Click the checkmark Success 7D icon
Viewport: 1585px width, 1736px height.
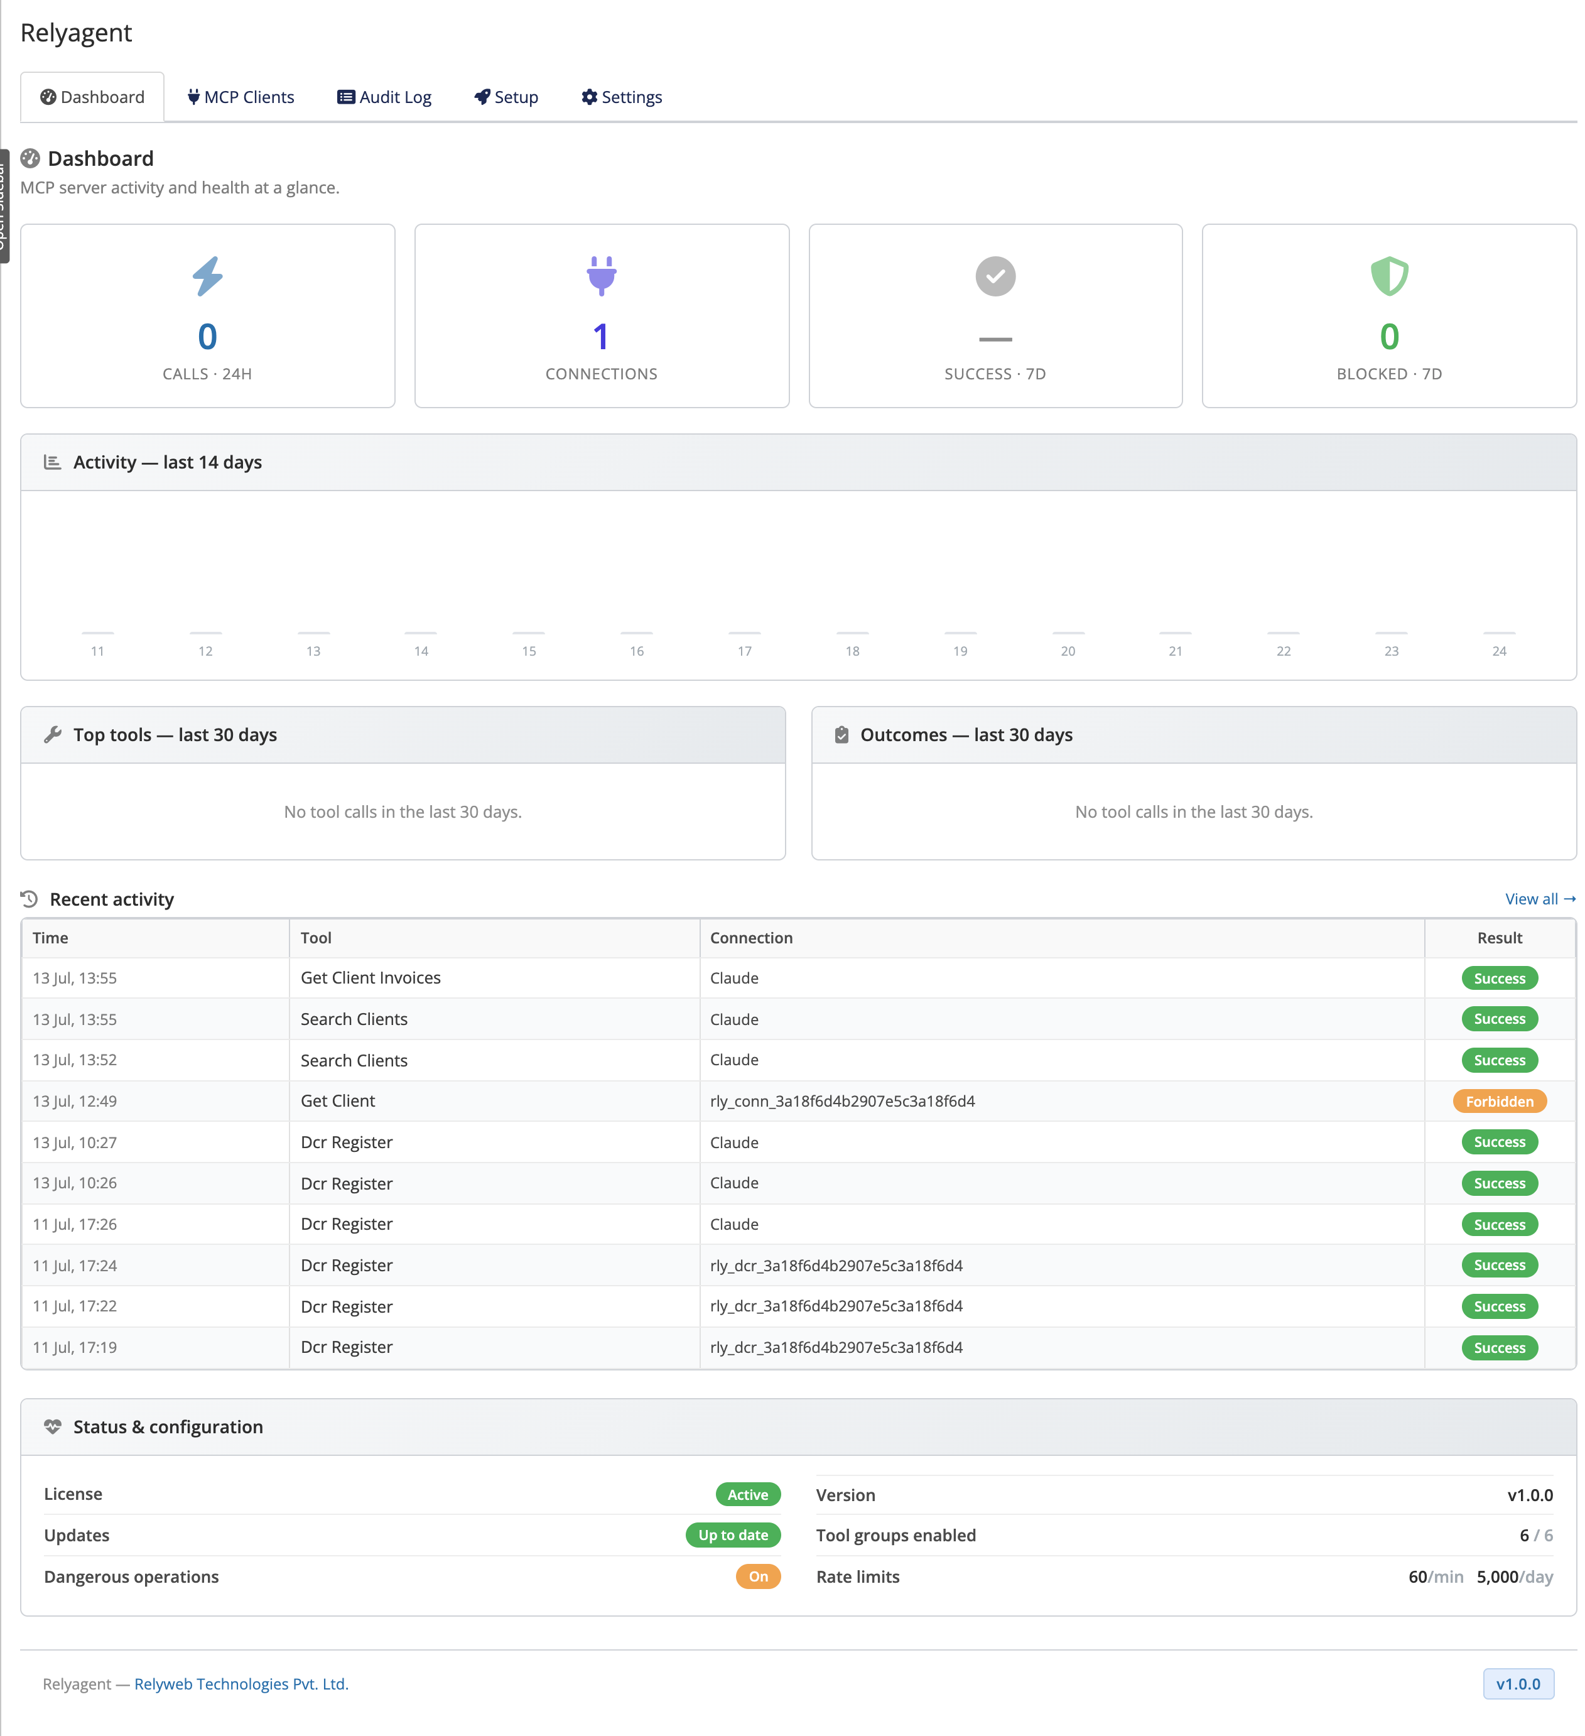pyautogui.click(x=995, y=276)
